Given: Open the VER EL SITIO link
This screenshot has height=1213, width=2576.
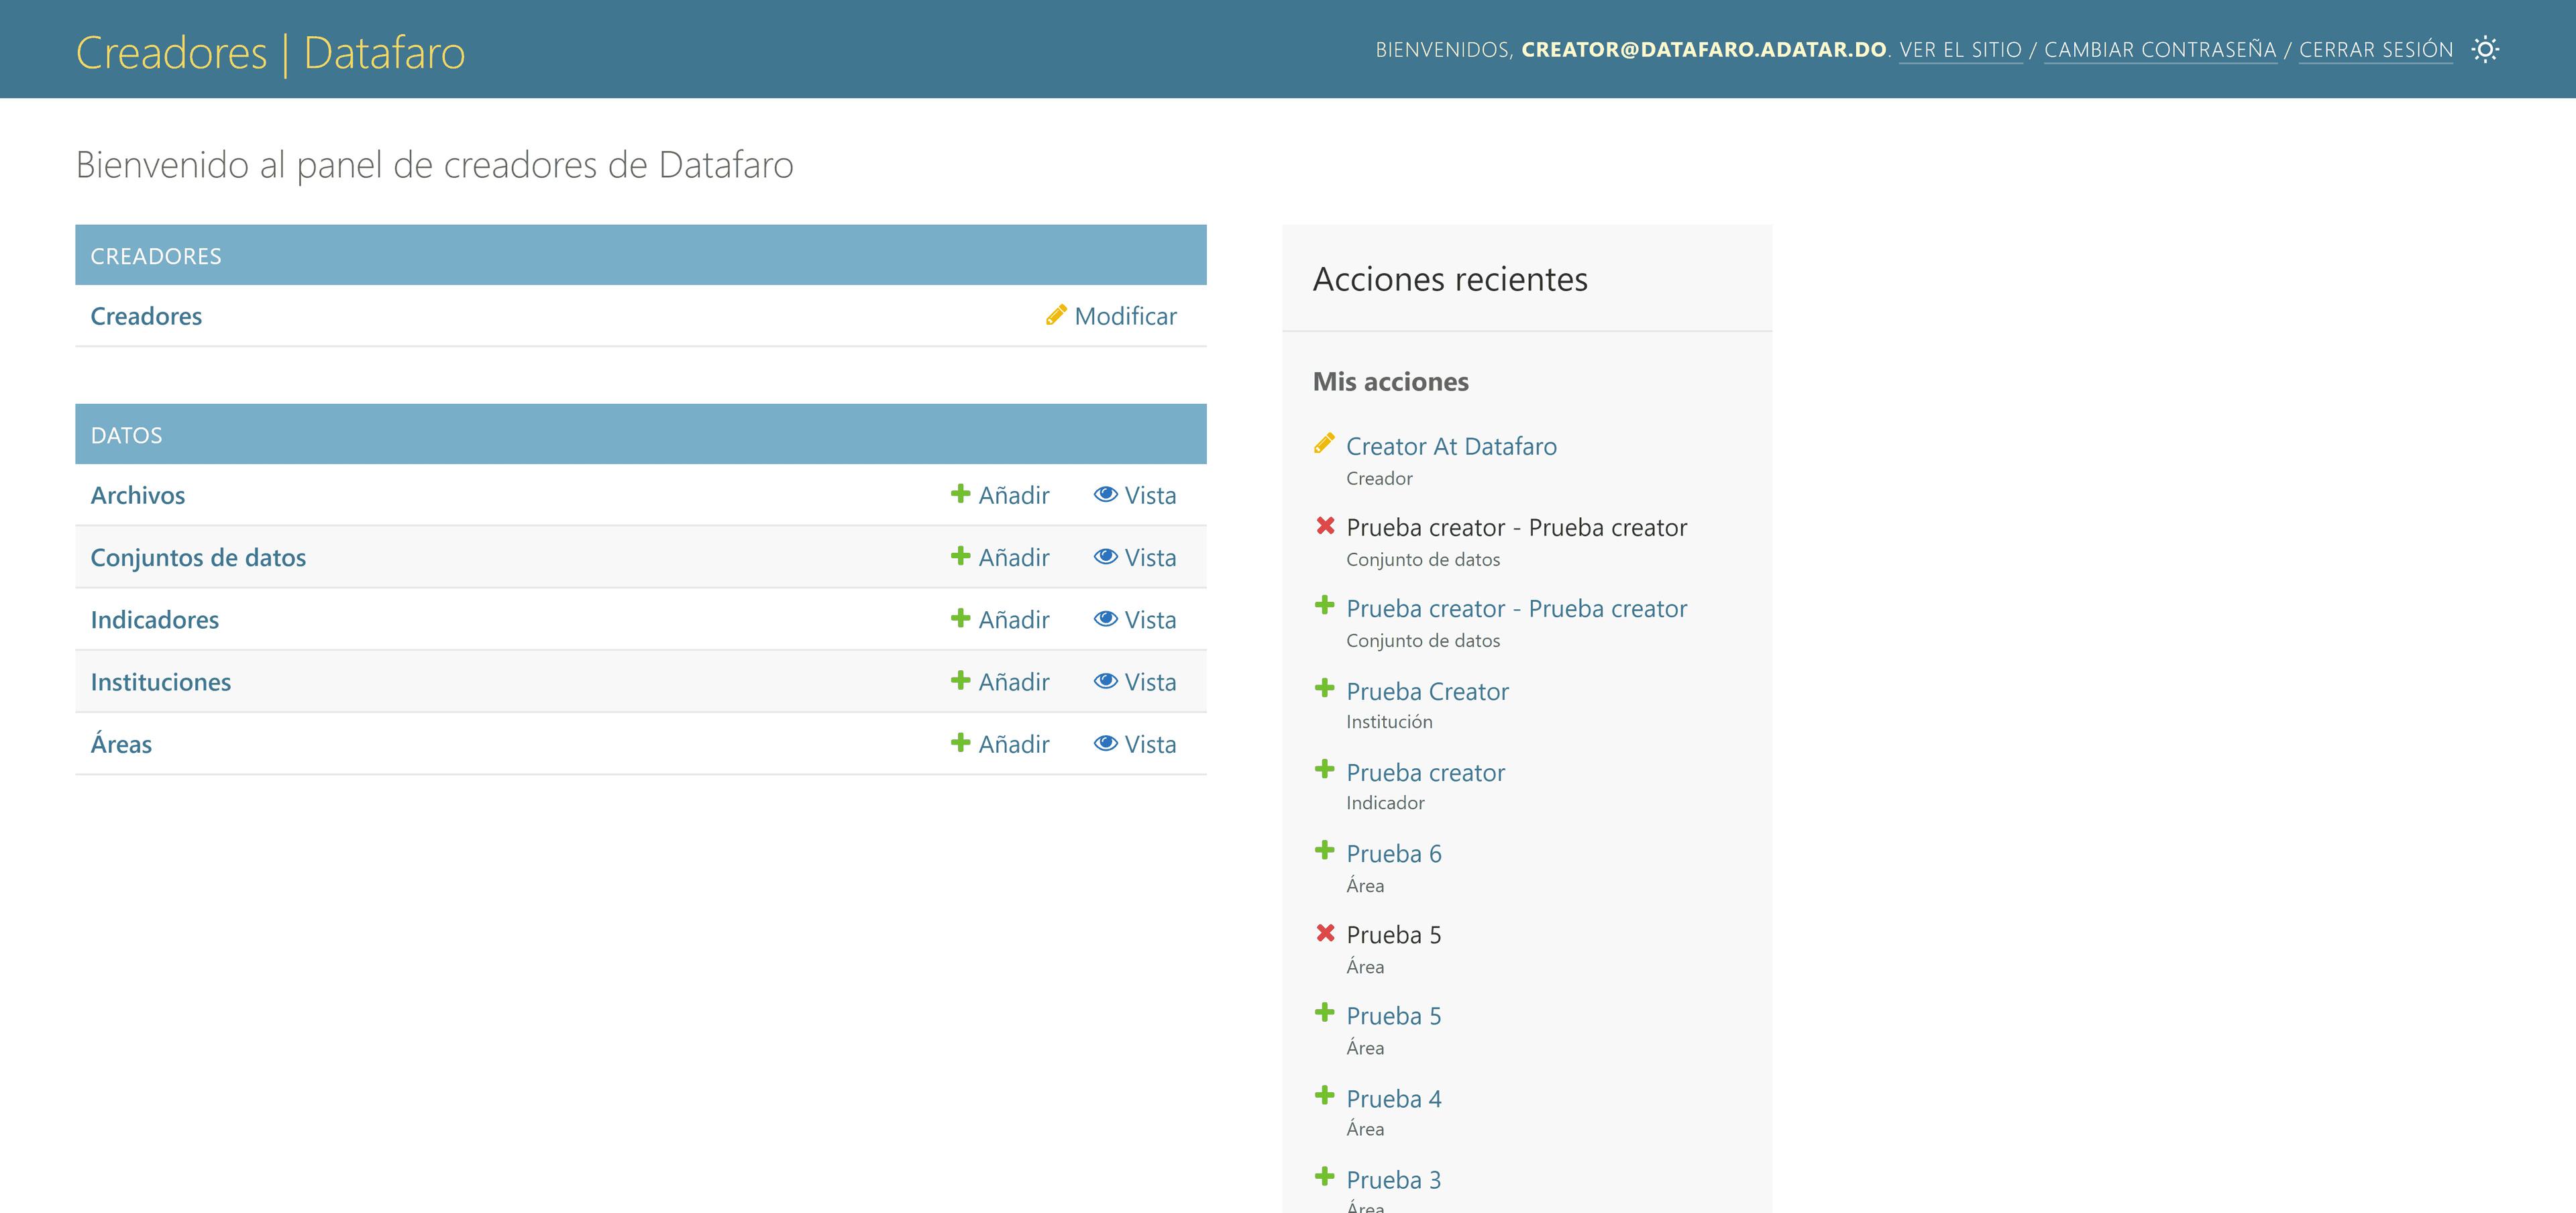Looking at the screenshot, I should [x=1960, y=50].
